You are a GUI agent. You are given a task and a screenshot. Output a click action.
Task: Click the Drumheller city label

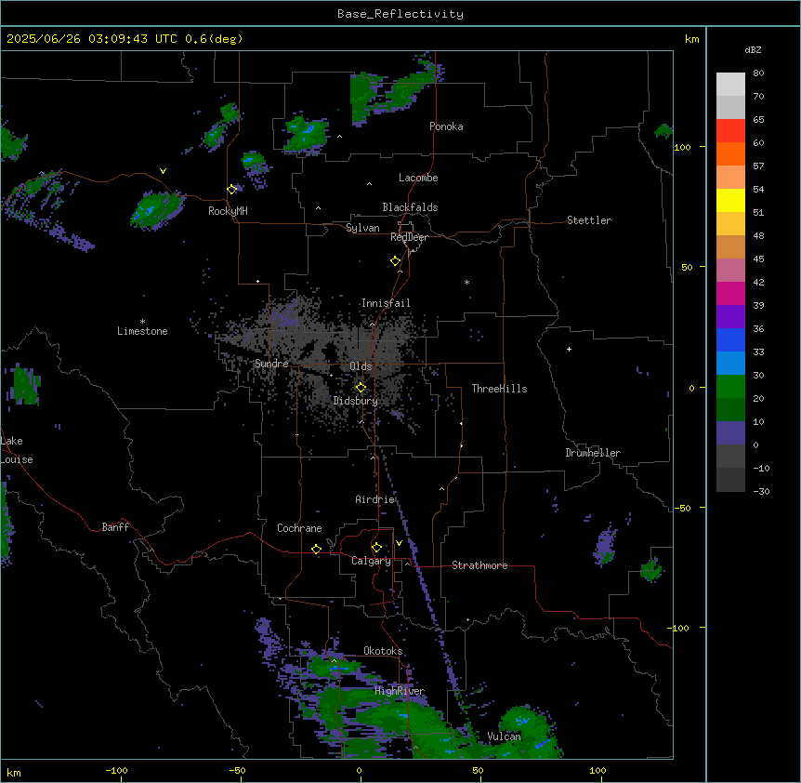[x=593, y=453]
